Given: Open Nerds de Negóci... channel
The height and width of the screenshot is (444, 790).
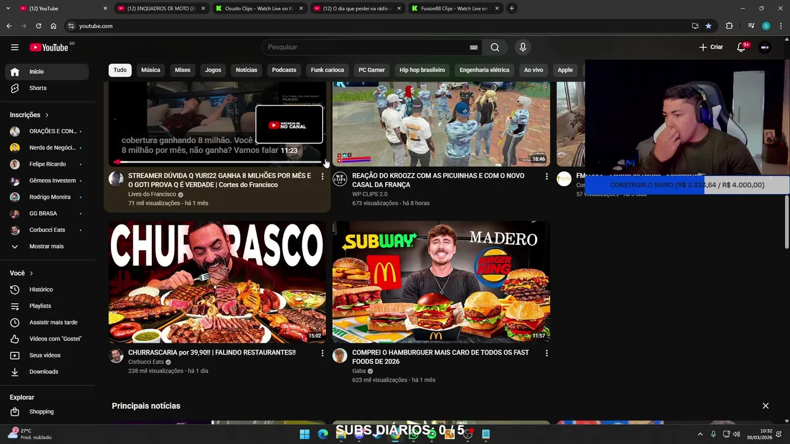Looking at the screenshot, I should pos(47,148).
